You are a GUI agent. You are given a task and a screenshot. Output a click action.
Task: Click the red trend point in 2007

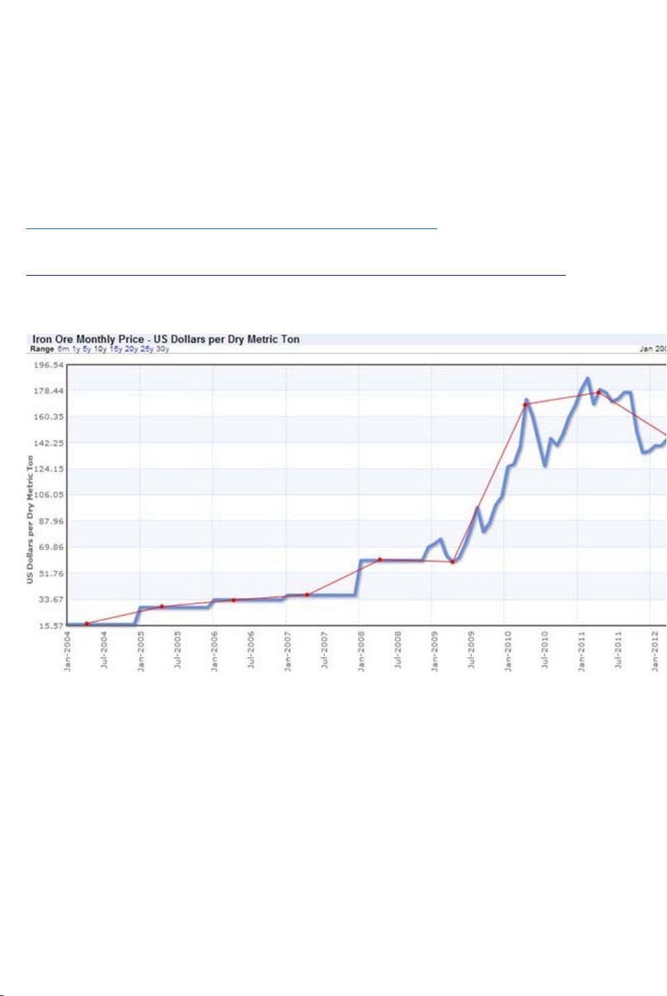coord(307,595)
